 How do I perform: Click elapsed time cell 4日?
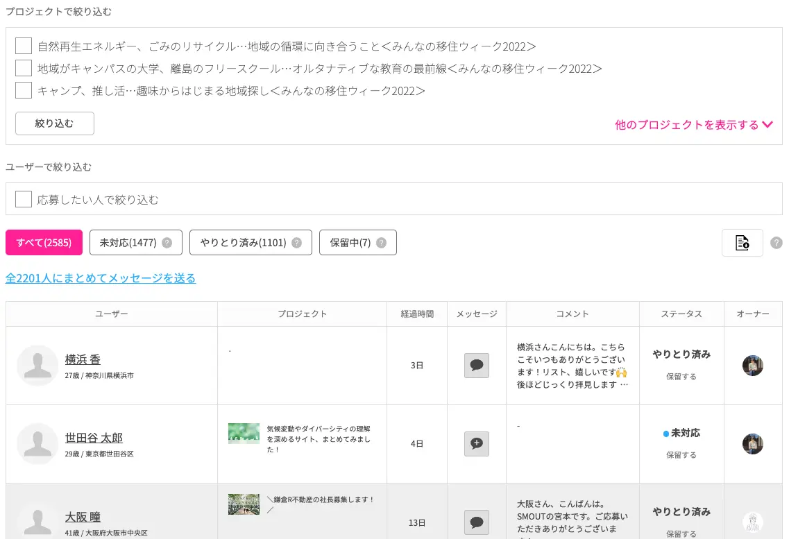[x=416, y=444]
